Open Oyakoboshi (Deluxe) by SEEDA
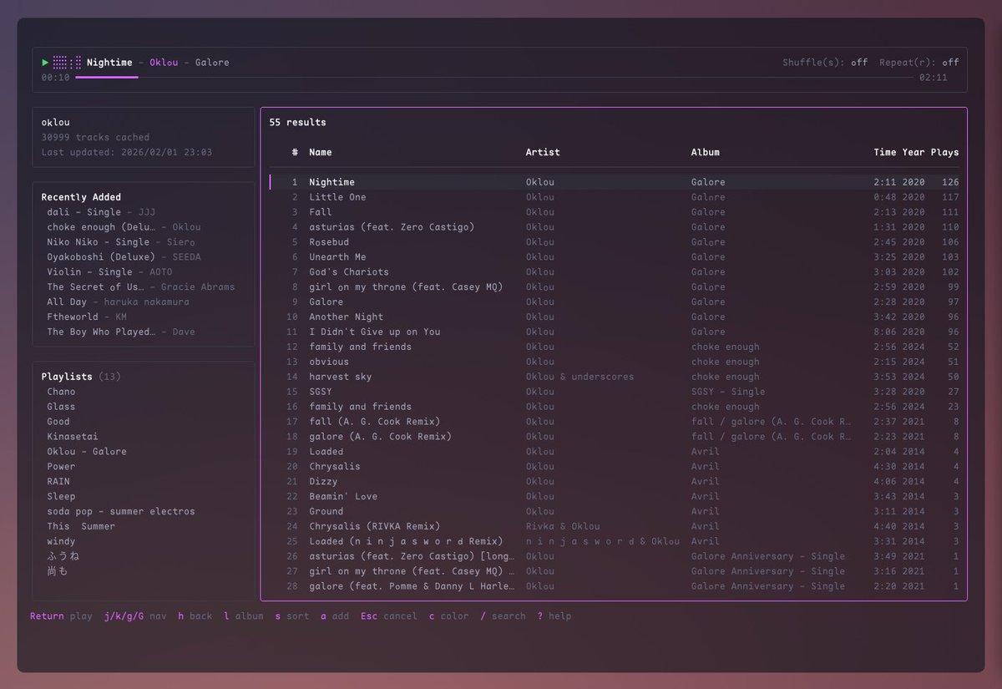Image resolution: width=1002 pixels, height=689 pixels. (x=124, y=257)
